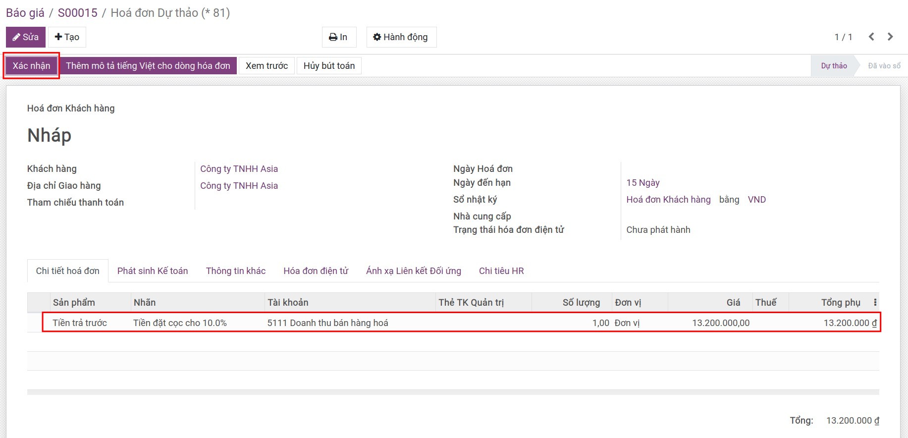Click Số lượng column header
The height and width of the screenshot is (438, 908).
coord(572,302)
